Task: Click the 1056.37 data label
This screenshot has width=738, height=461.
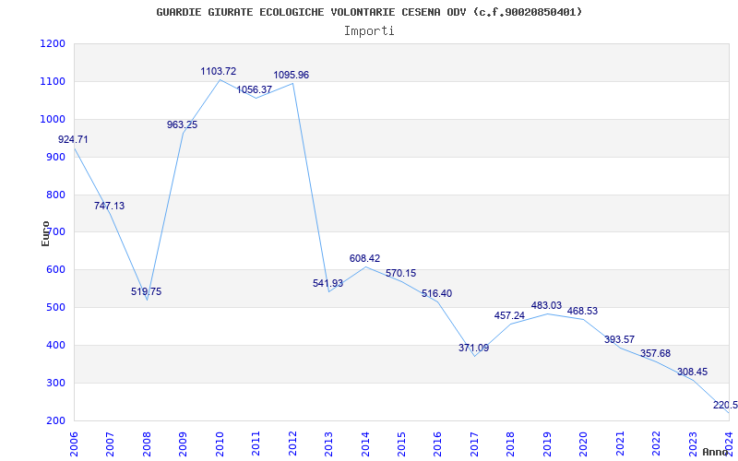Action: point(255,89)
